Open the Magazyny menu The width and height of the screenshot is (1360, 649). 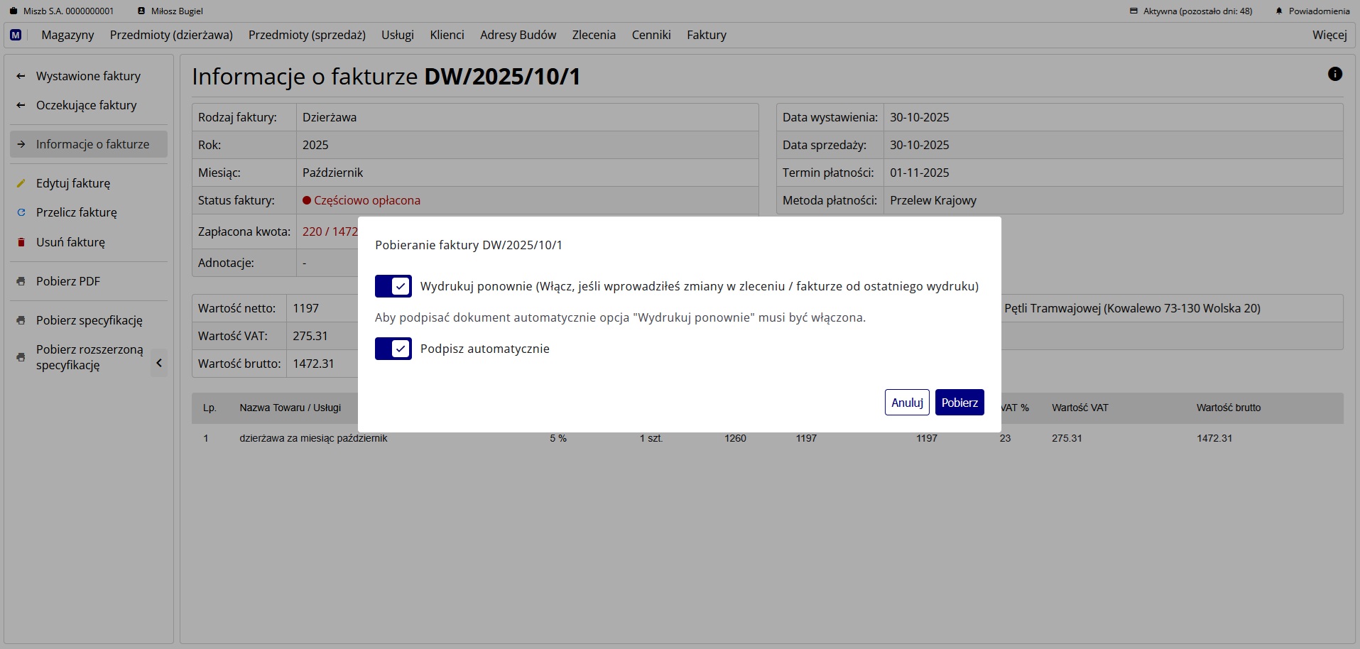[x=67, y=35]
